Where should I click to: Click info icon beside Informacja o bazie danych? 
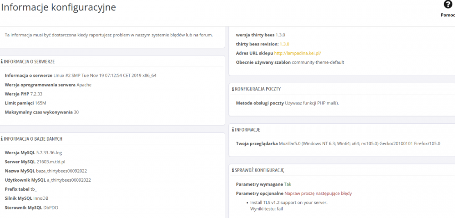(x=2, y=138)
